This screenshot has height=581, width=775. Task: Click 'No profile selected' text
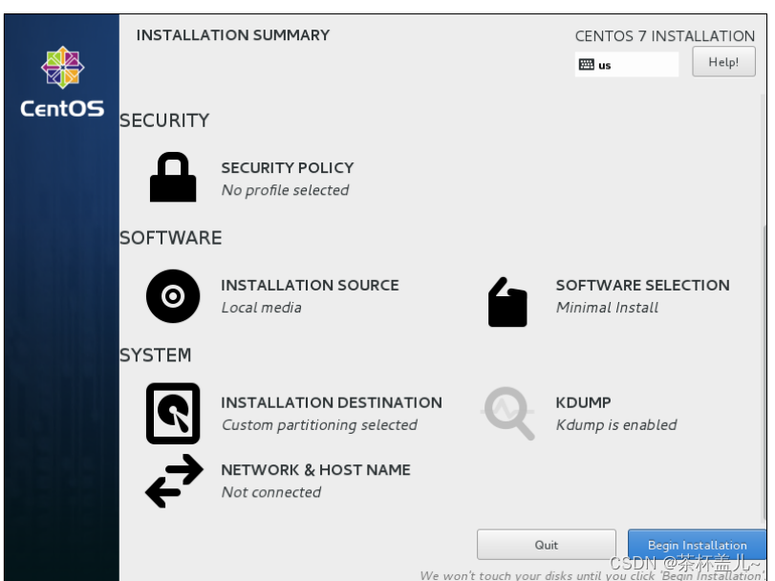click(x=285, y=190)
